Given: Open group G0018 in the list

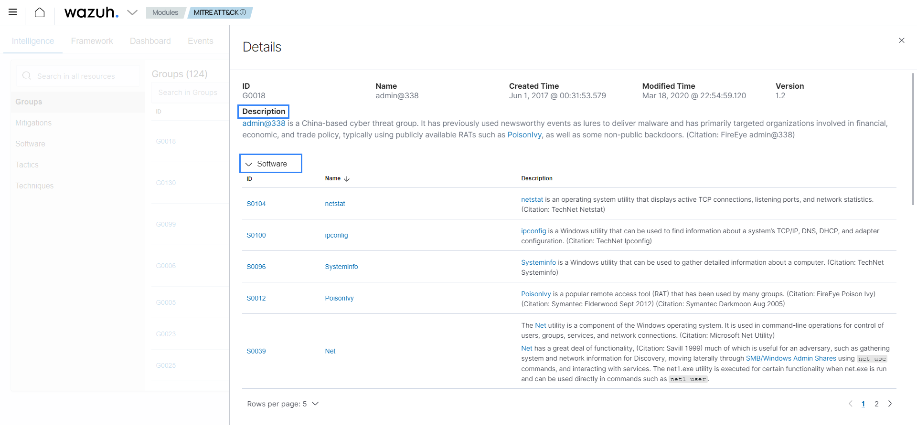Looking at the screenshot, I should coord(166,141).
